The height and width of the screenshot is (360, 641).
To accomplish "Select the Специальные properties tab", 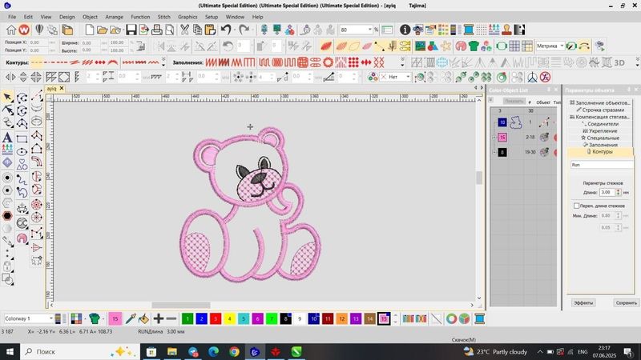I will click(x=600, y=138).
